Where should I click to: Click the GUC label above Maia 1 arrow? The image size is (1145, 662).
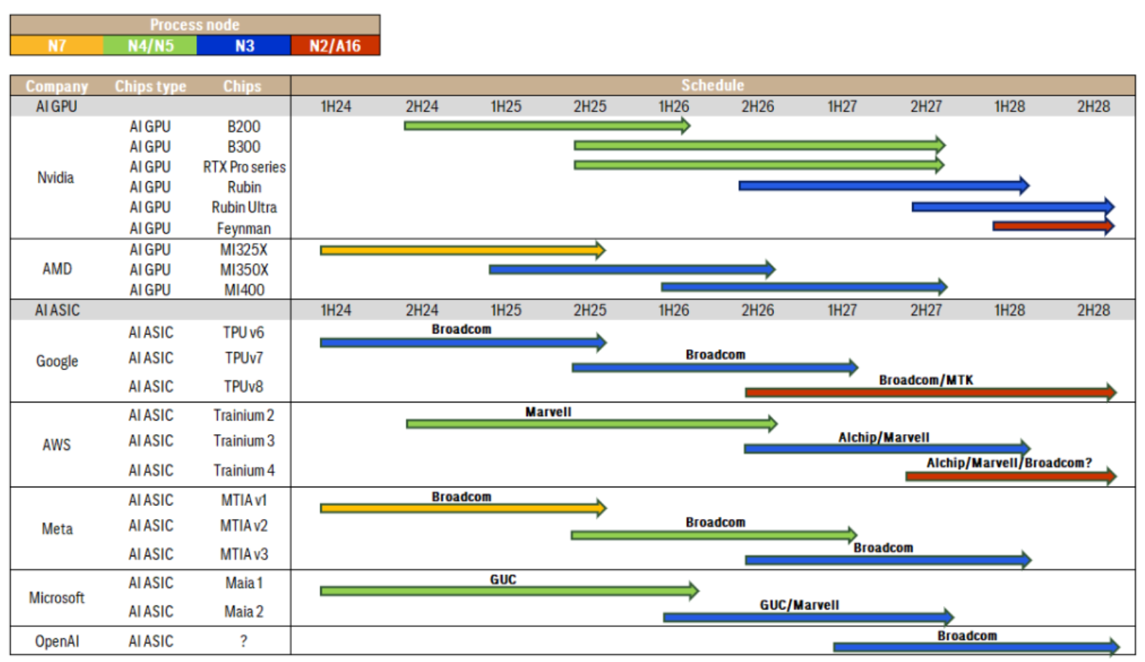pyautogui.click(x=503, y=579)
